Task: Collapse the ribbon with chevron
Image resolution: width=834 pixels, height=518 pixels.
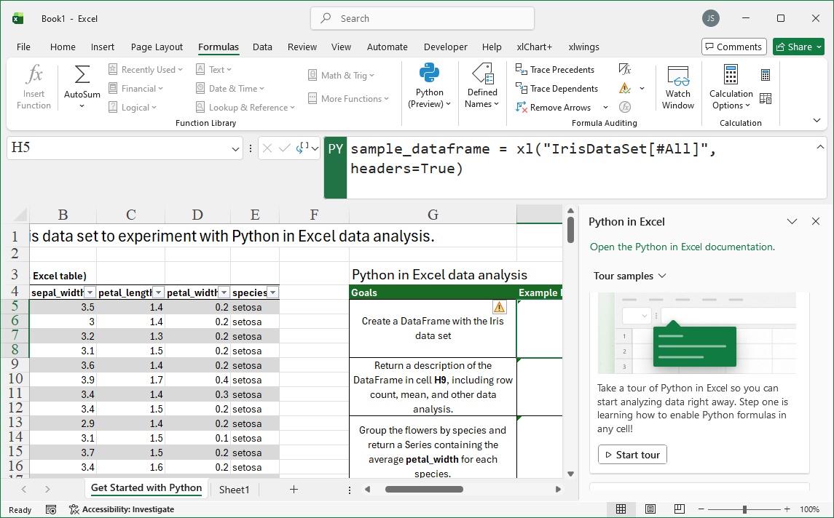Action: pos(817,121)
